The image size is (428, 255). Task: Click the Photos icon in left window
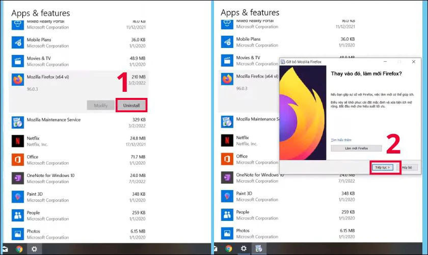tap(18, 234)
